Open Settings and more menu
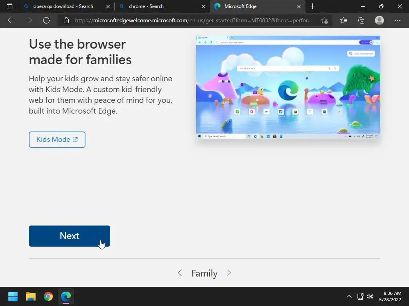The height and width of the screenshot is (306, 409). pos(397,20)
